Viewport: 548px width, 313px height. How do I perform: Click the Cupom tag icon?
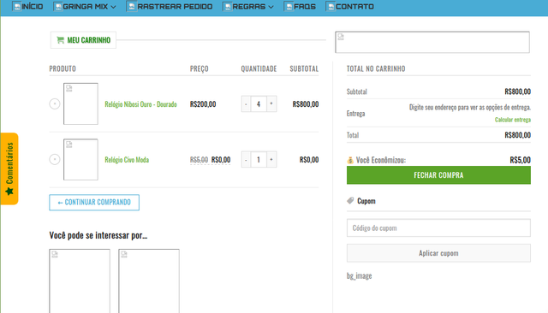350,201
